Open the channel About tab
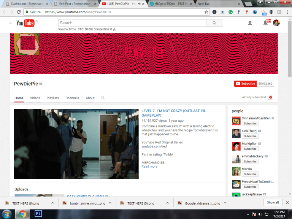 pos(90,98)
